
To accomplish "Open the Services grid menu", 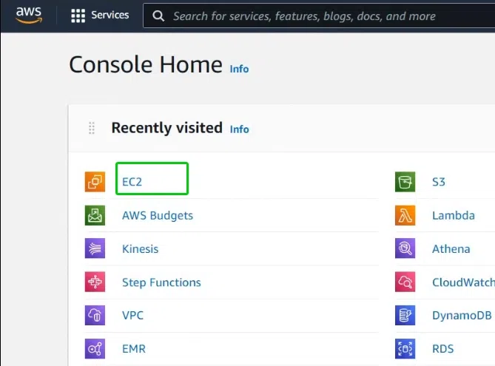I will pyautogui.click(x=100, y=15).
